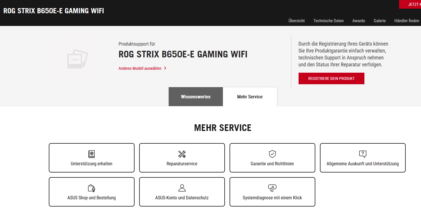The height and width of the screenshot is (210, 421).
Task: Open Händler finden in the top navigation
Action: [x=407, y=21]
